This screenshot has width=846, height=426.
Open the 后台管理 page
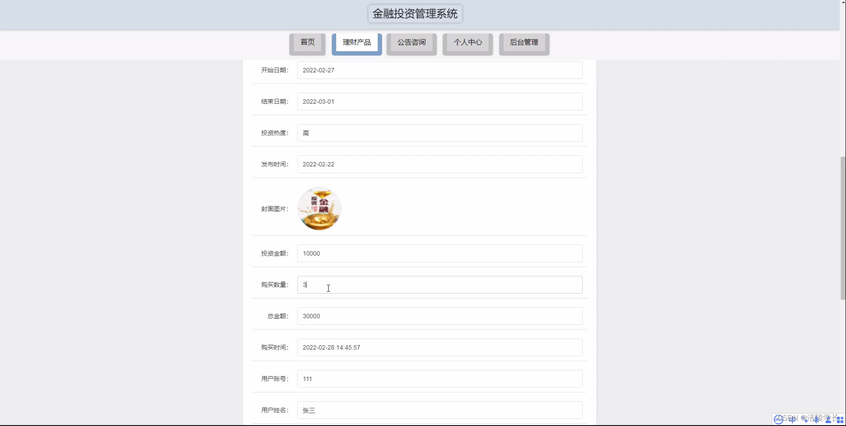coord(524,43)
